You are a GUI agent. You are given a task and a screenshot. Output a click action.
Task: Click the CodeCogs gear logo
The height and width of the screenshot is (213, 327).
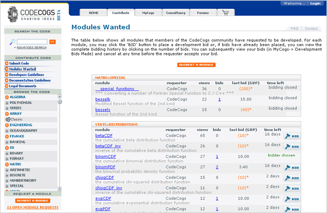10,12
